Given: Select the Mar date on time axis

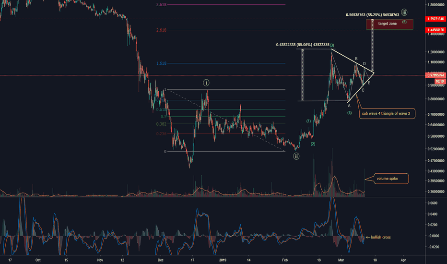Looking at the screenshot, I should (x=341, y=260).
